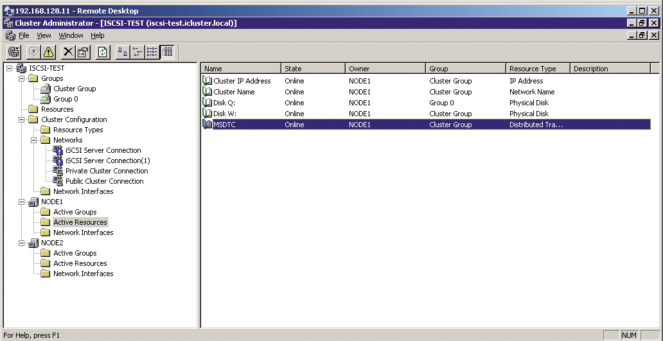Select Public Cluster Connection in tree

tap(105, 181)
